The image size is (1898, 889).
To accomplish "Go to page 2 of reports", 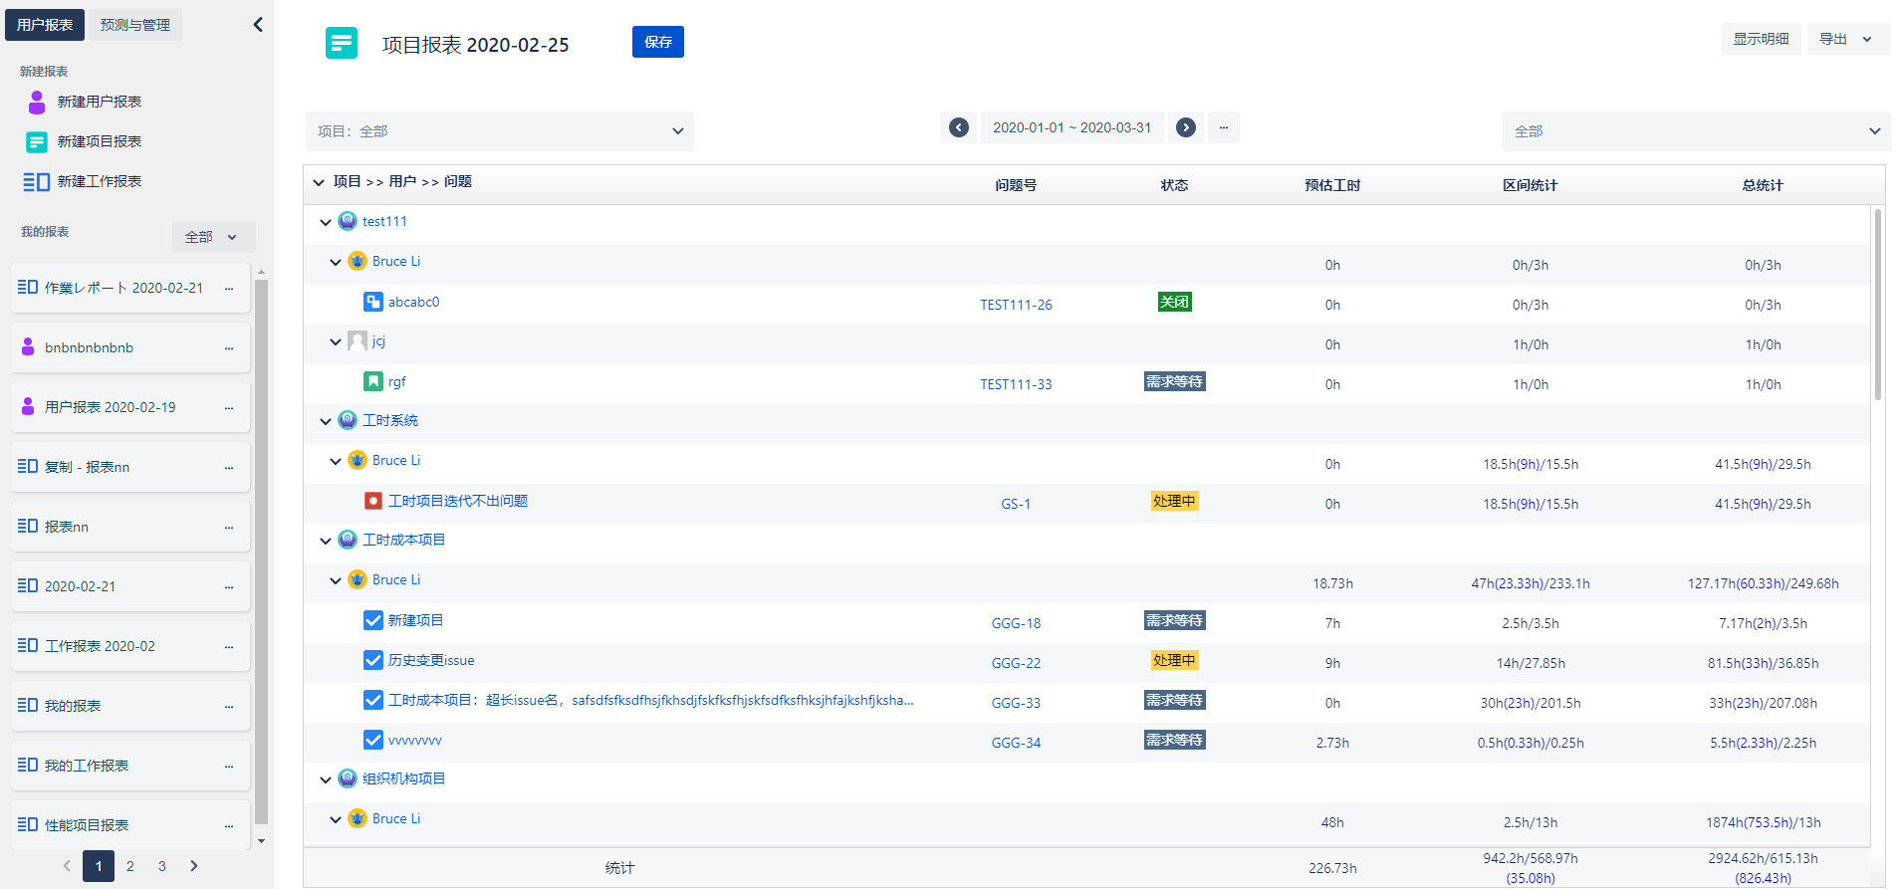I will [x=130, y=866].
